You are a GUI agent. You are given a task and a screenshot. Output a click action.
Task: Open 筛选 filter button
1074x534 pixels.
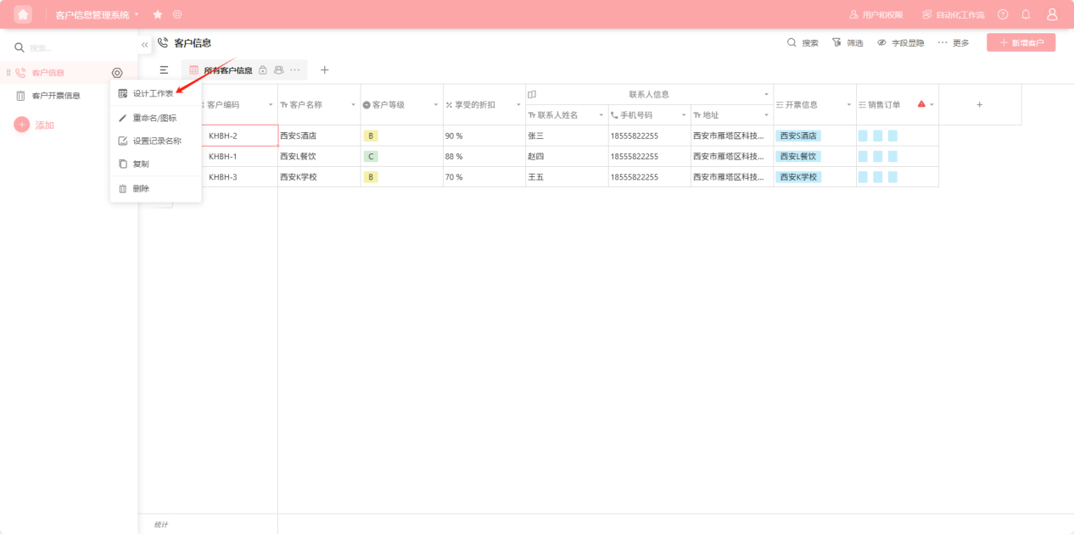(847, 42)
